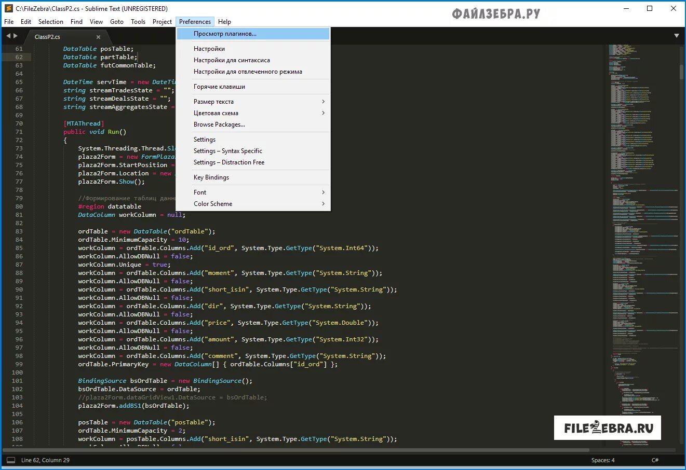Click "DataTable posTable;" line
The height and width of the screenshot is (470, 686).
pos(98,49)
